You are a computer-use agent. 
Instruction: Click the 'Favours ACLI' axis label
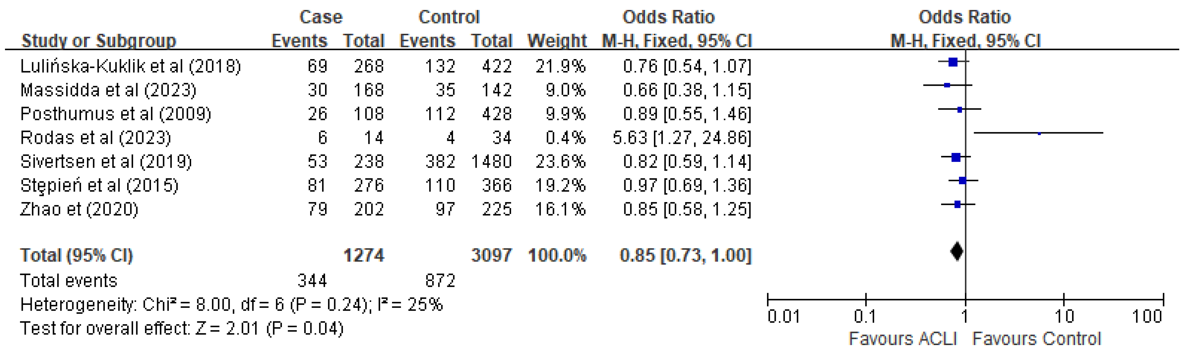click(x=902, y=339)
